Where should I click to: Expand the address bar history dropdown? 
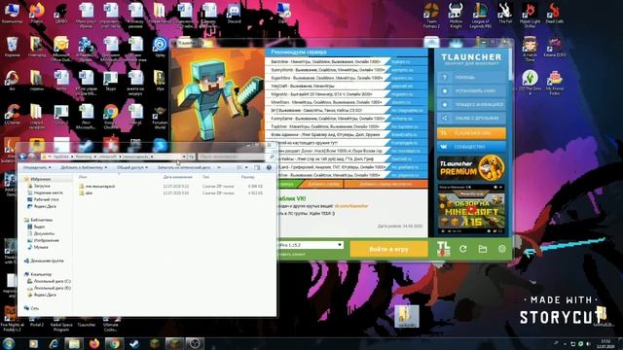(x=184, y=157)
